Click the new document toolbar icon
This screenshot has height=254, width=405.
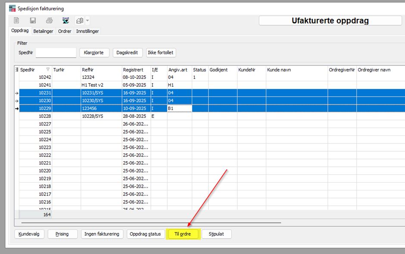[17, 21]
